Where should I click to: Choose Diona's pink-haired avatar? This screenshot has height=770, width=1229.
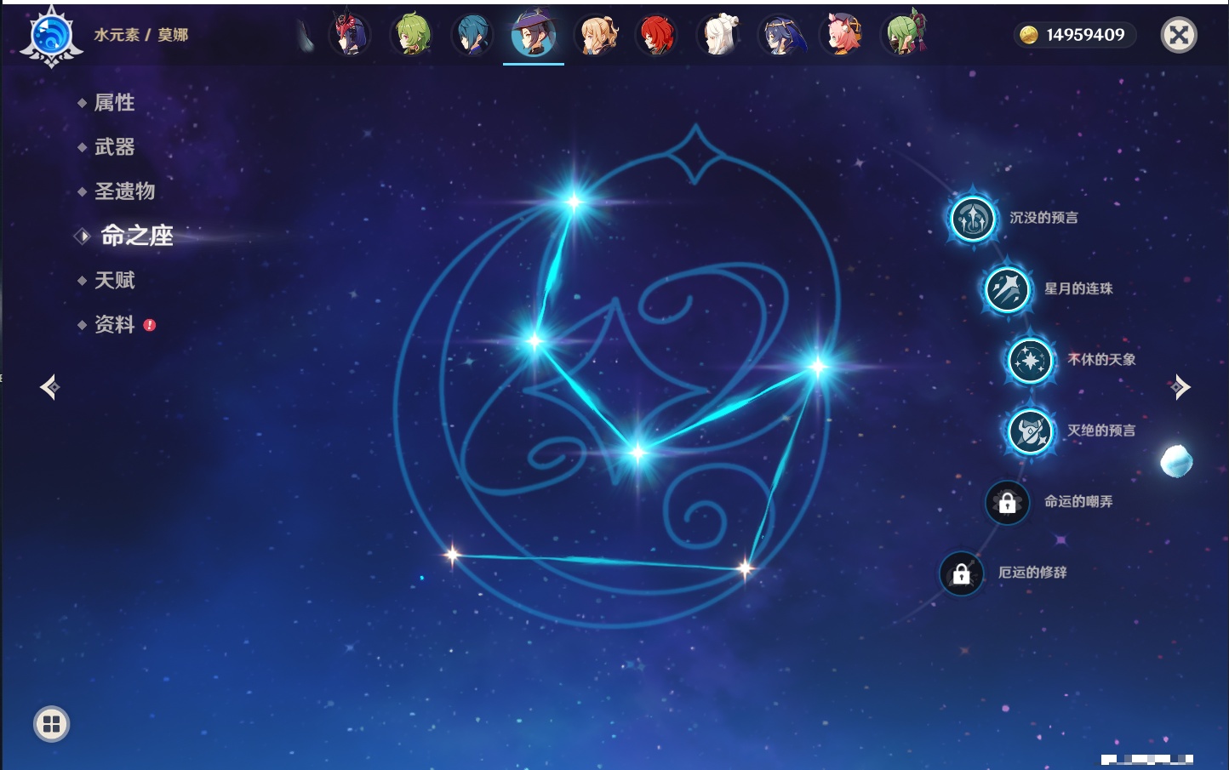[842, 35]
